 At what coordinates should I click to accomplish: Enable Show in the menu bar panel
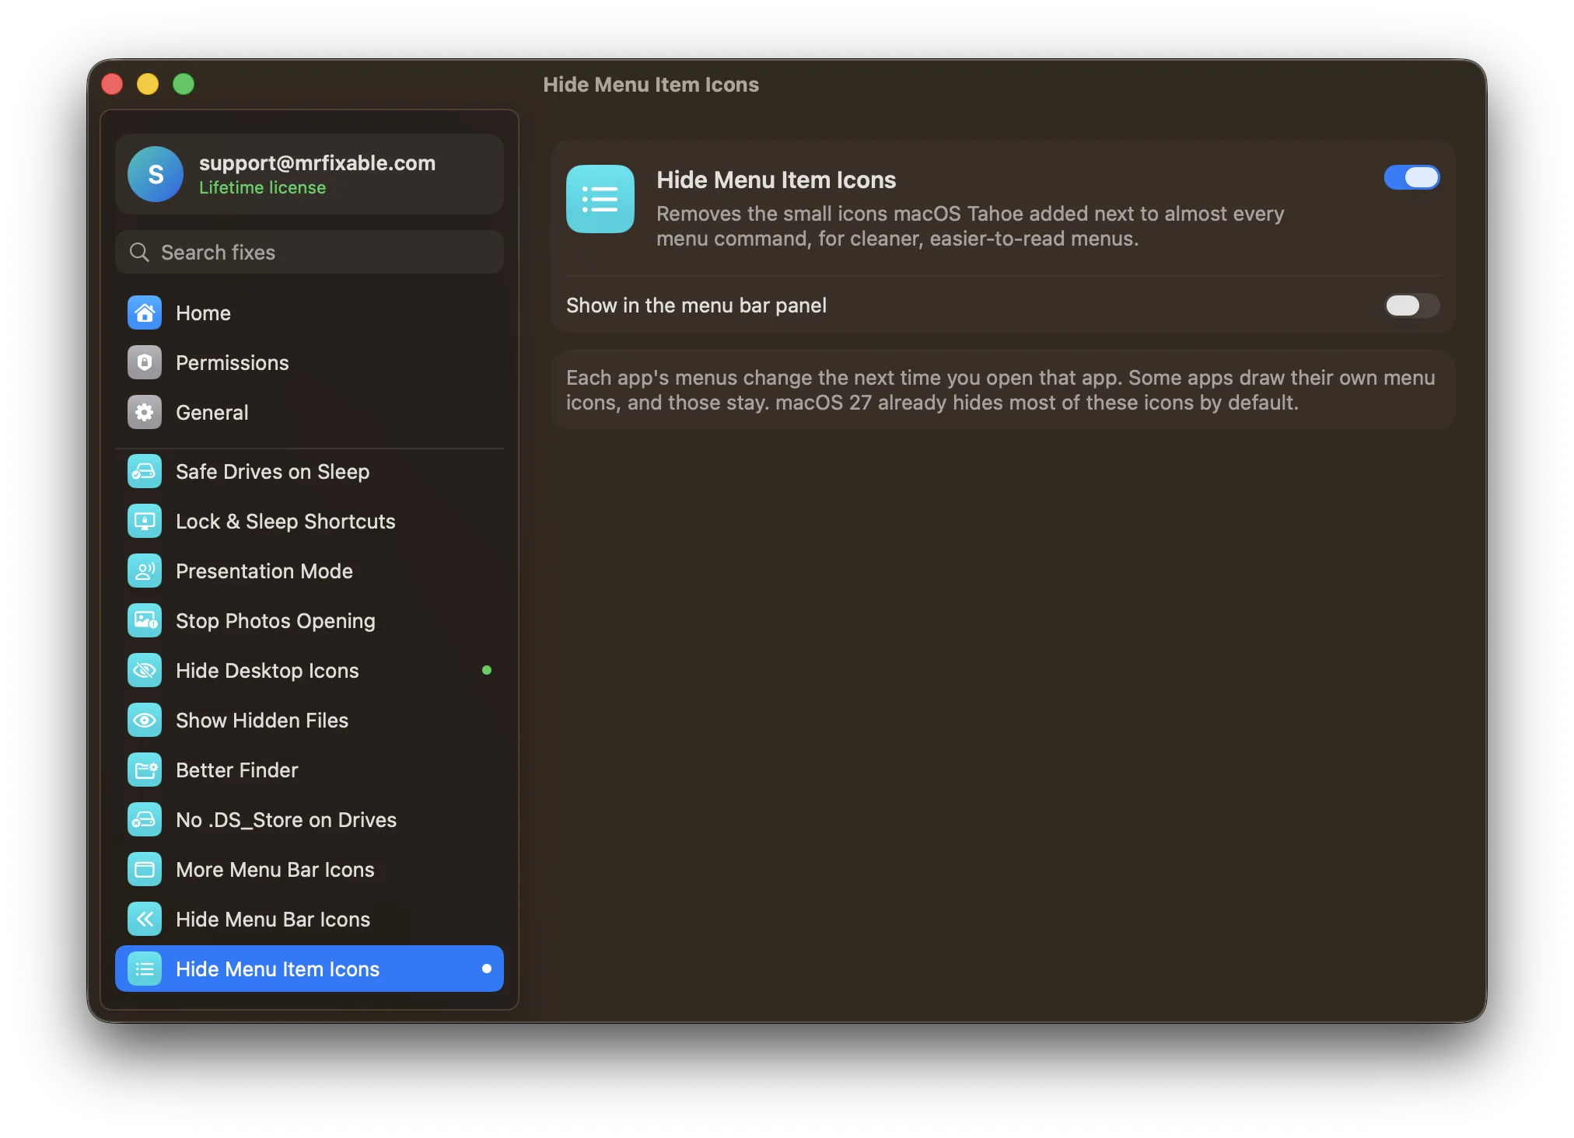tap(1411, 305)
